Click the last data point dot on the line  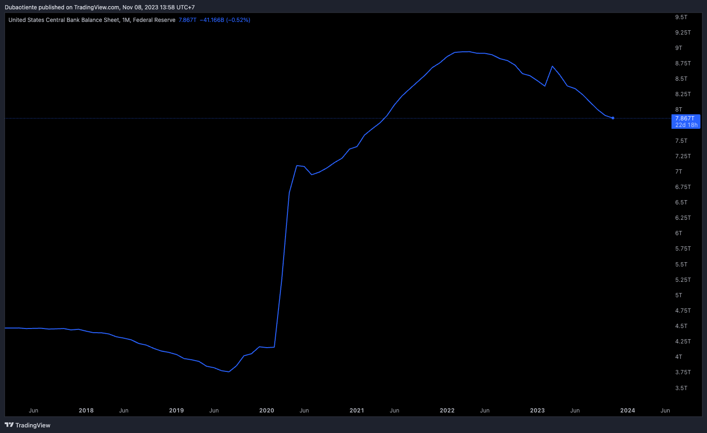(613, 118)
